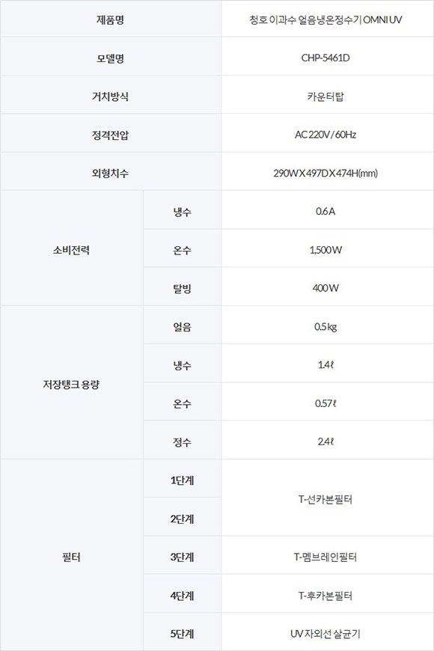Viewport: 434px width, 651px height.
Task: Click the 0.57ℓ hot water tank value
Action: (x=325, y=403)
